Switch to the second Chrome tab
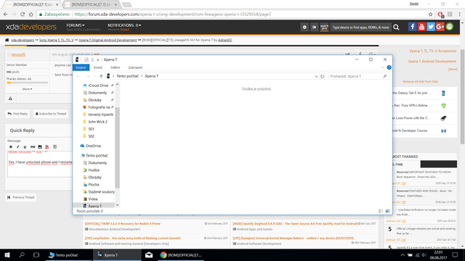465x261 pixels. point(91,4)
